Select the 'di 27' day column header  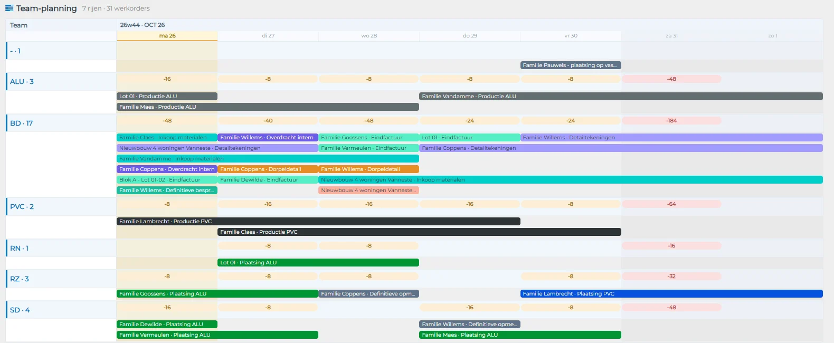tap(268, 36)
